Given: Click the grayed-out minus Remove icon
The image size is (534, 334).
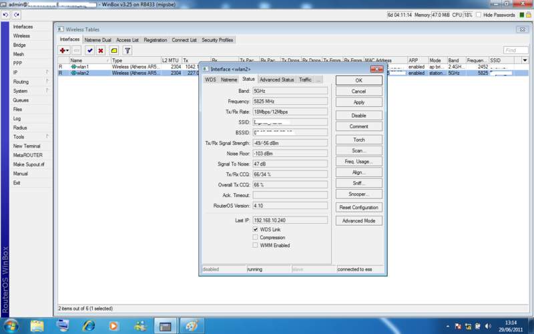Looking at the screenshot, I should [77, 50].
